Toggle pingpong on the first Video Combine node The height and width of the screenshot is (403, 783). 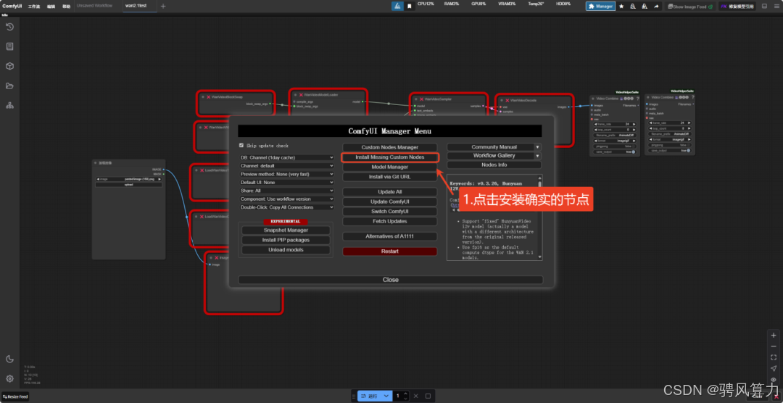[x=616, y=146]
